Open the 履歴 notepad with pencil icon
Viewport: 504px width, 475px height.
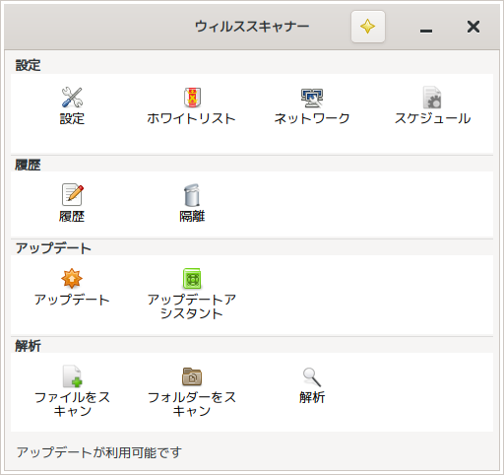tap(72, 194)
